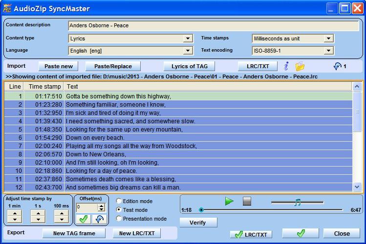Click the Lyrics of TAG button
The width and height of the screenshot is (366, 244).
pos(189,66)
